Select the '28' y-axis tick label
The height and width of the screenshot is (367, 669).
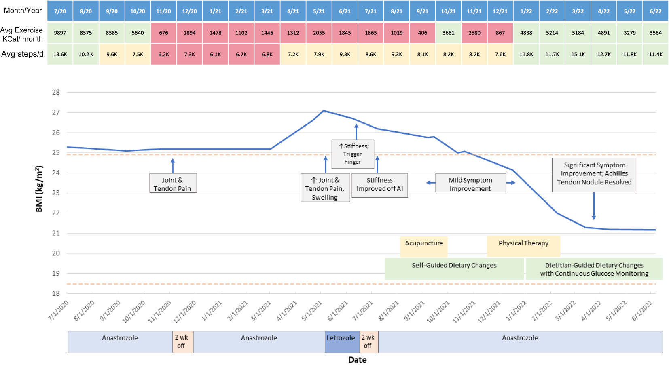pos(56,92)
